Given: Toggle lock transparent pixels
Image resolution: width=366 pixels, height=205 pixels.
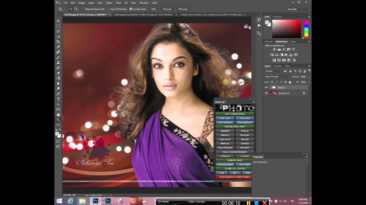Looking at the screenshot, I should coord(272,82).
